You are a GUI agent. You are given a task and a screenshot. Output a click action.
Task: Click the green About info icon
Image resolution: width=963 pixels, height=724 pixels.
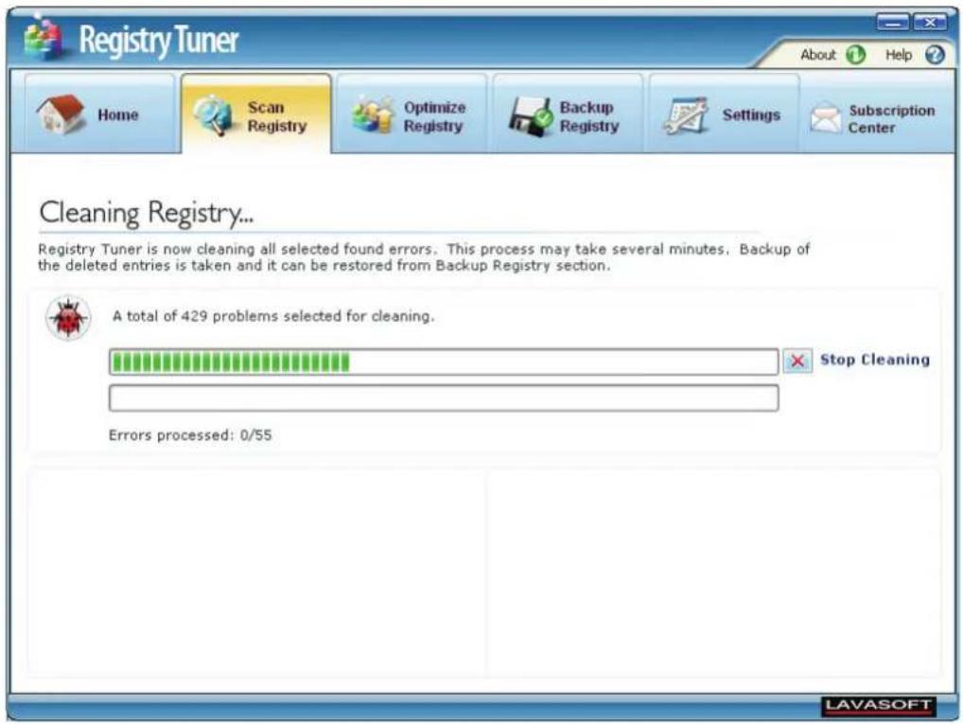(855, 55)
